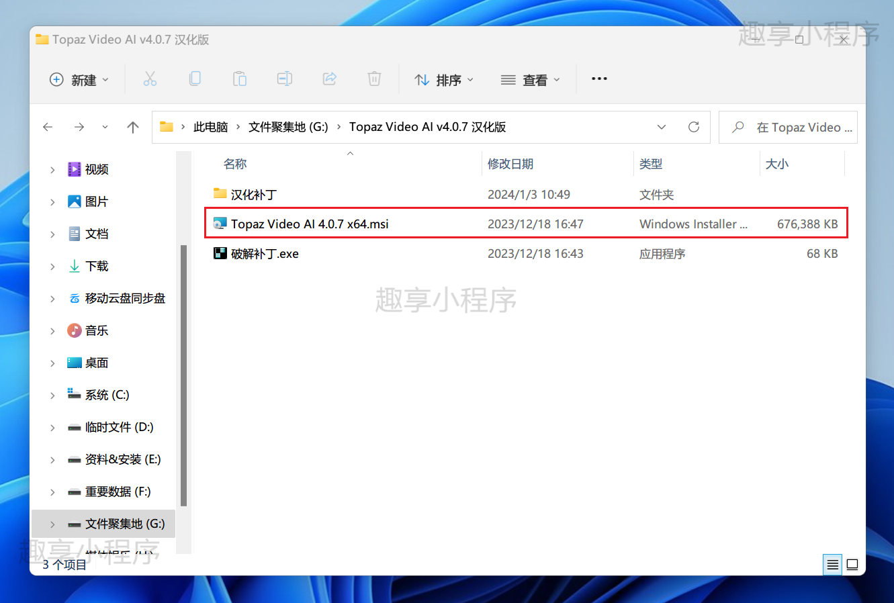This screenshot has width=894, height=603.
Task: Expand the 文档 tree node
Action: (52, 234)
